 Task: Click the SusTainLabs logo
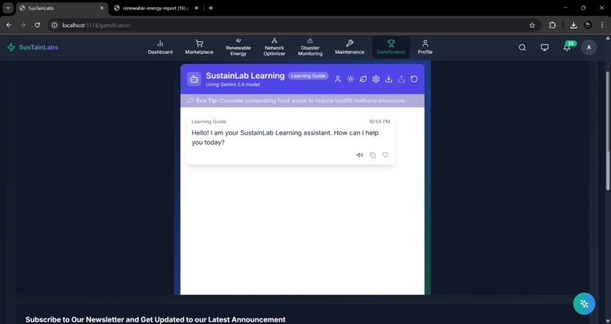coord(33,48)
